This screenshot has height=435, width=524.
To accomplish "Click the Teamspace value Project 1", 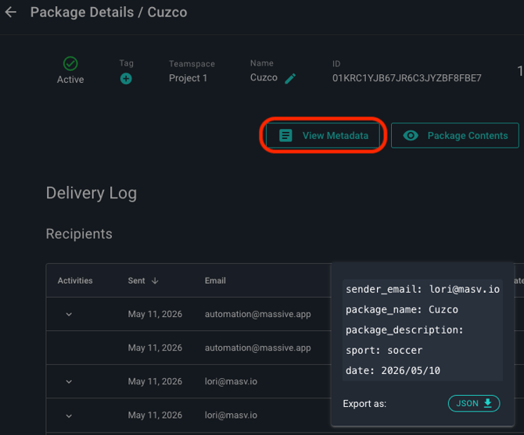I will [188, 78].
